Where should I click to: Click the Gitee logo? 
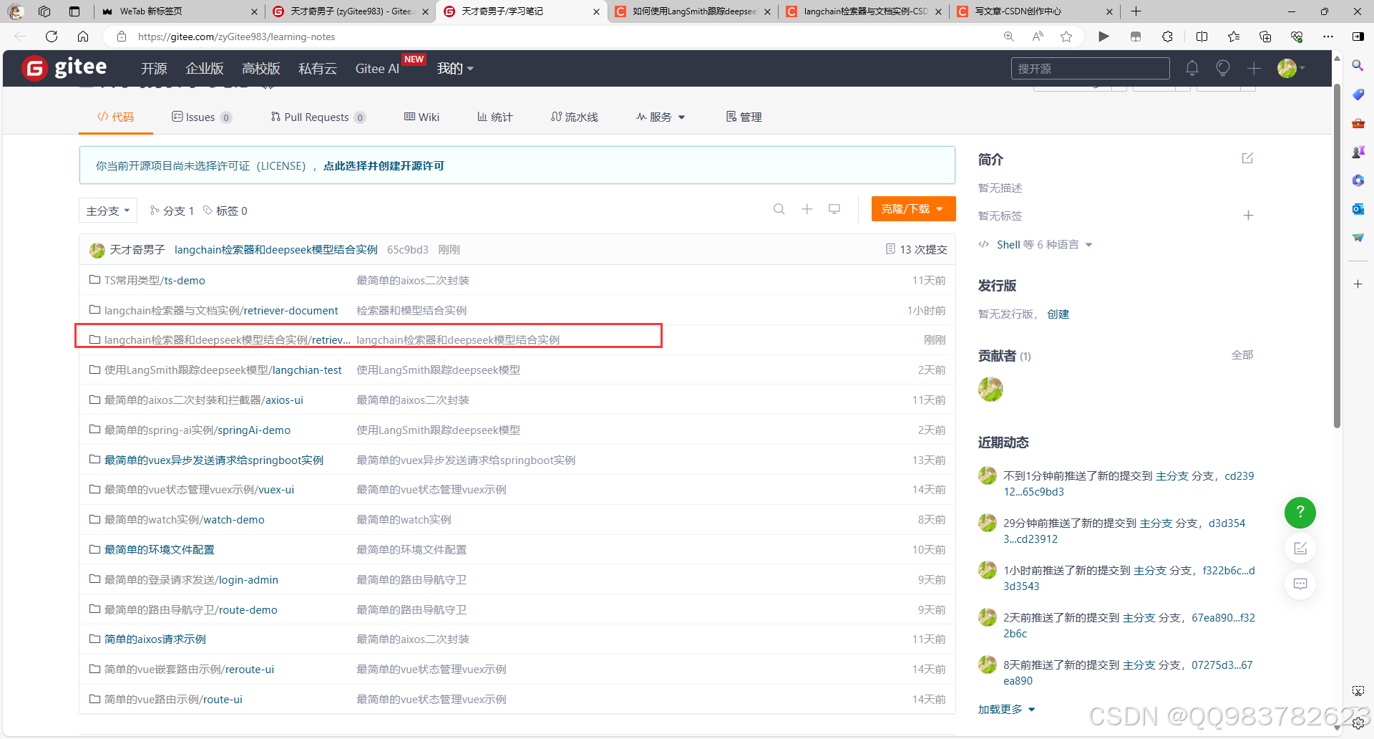click(x=64, y=68)
